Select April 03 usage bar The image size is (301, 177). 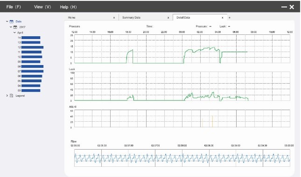(x=31, y=91)
